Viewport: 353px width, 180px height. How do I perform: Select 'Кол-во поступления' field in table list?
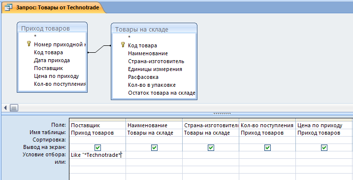tap(60, 84)
